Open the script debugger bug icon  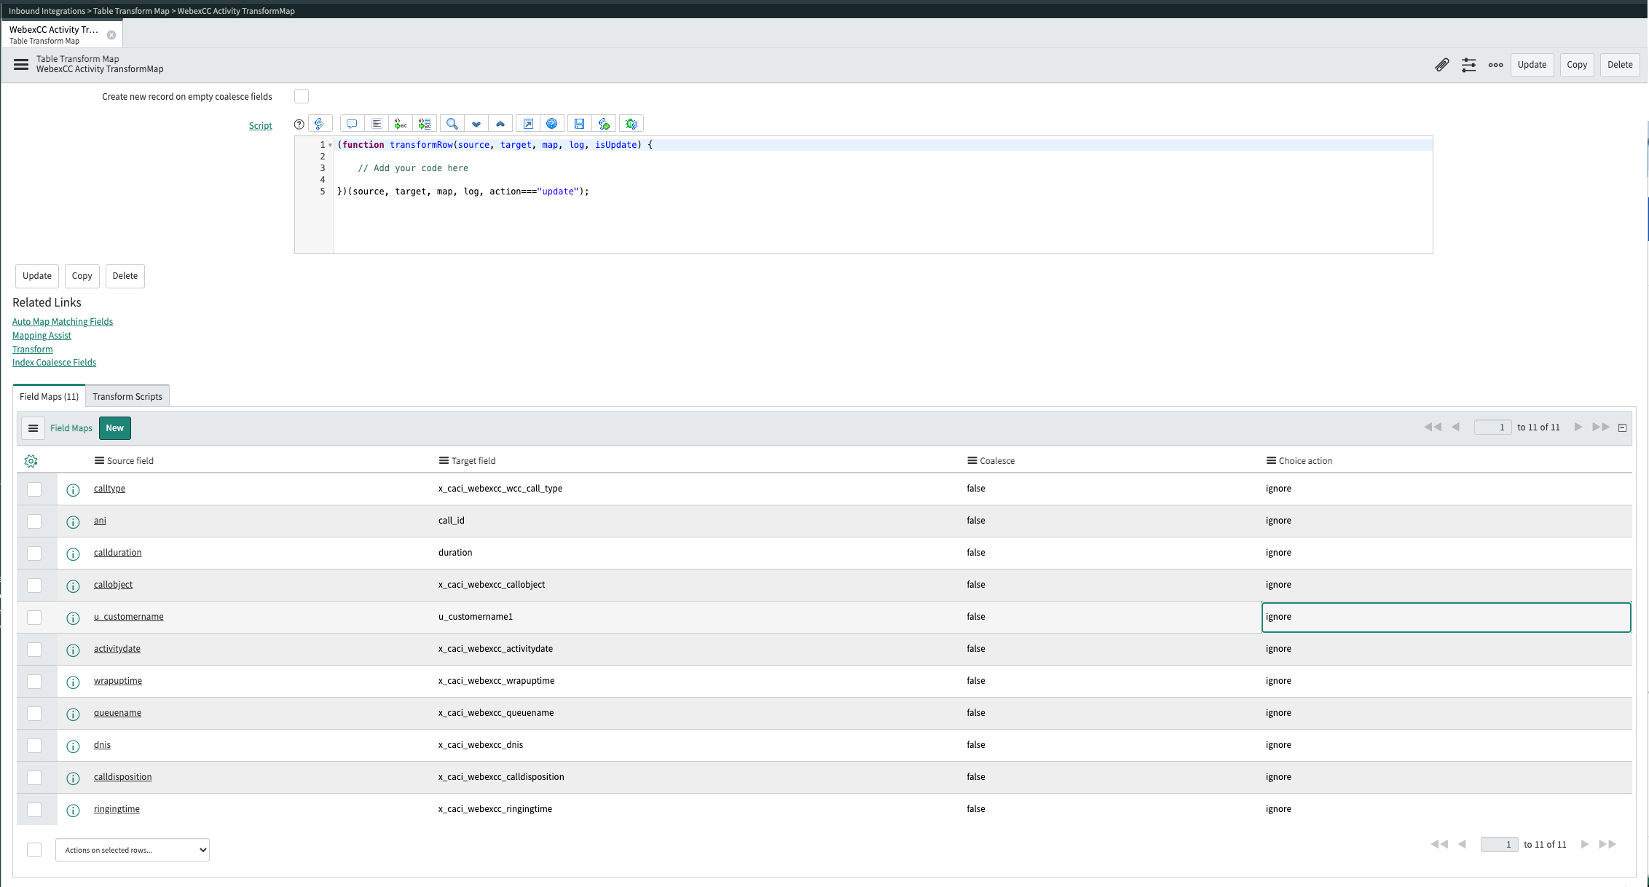(631, 124)
